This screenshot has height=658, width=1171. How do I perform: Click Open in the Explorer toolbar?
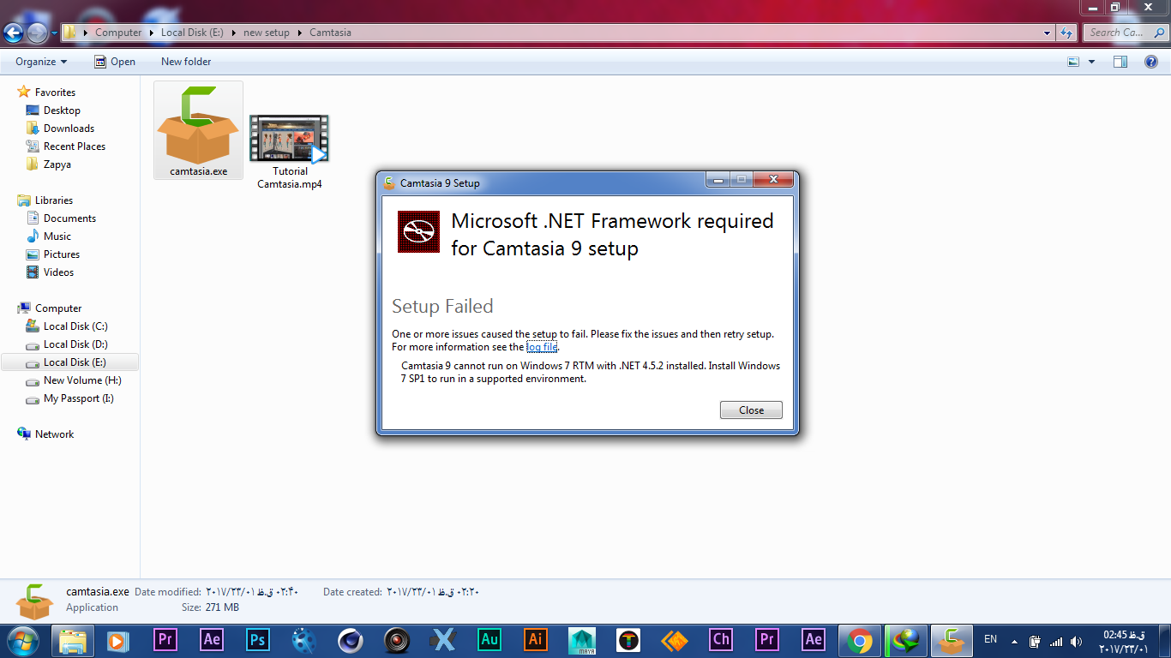pyautogui.click(x=114, y=62)
